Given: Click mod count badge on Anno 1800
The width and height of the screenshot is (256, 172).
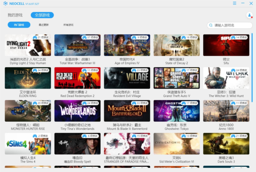Looking at the screenshot, I should click(x=241, y=103).
